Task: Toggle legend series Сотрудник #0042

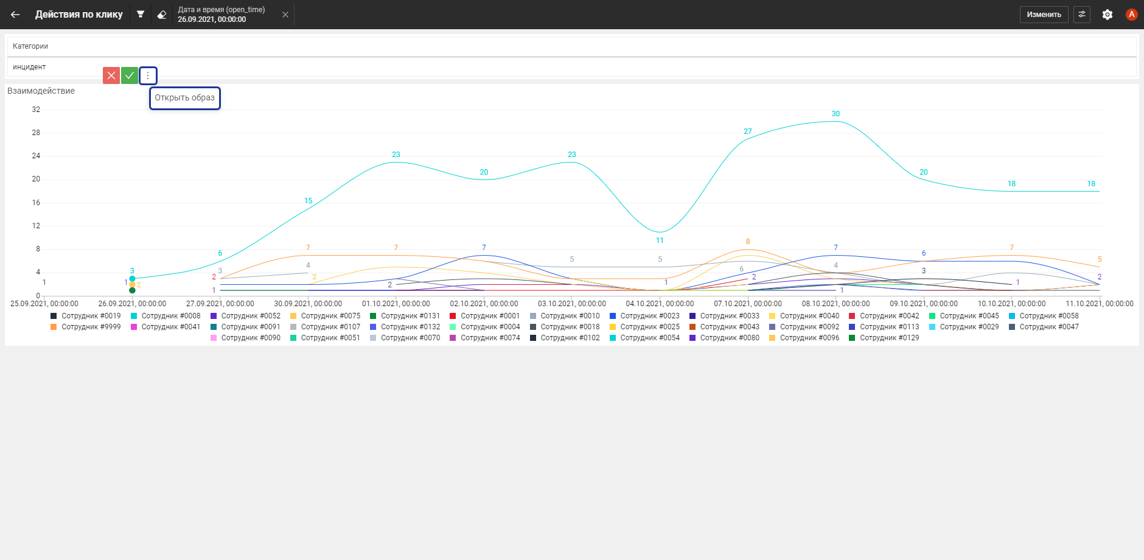Action: [884, 316]
